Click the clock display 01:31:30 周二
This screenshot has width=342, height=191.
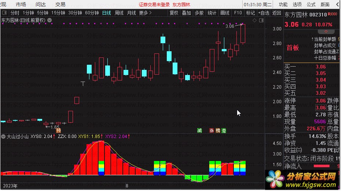[x=258, y=4]
